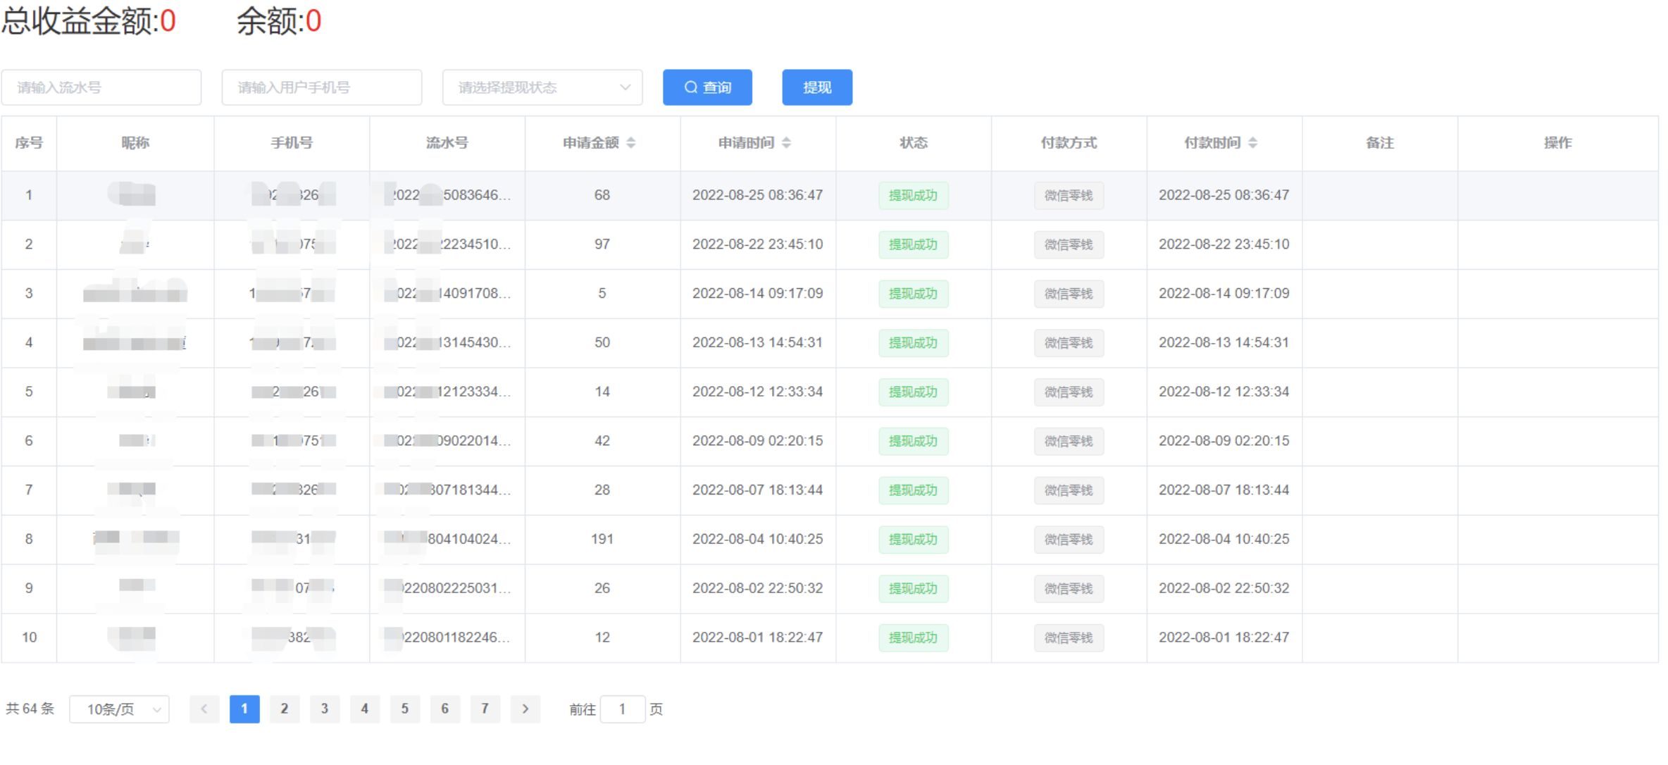Click amount 68 cell
This screenshot has height=765, width=1668.
[x=602, y=195]
